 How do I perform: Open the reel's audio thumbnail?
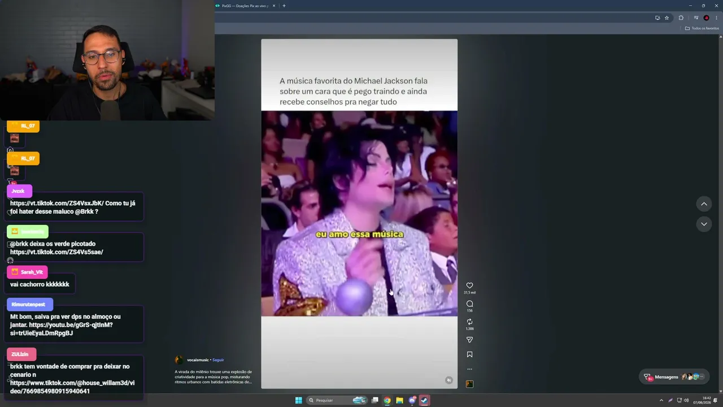point(469,384)
